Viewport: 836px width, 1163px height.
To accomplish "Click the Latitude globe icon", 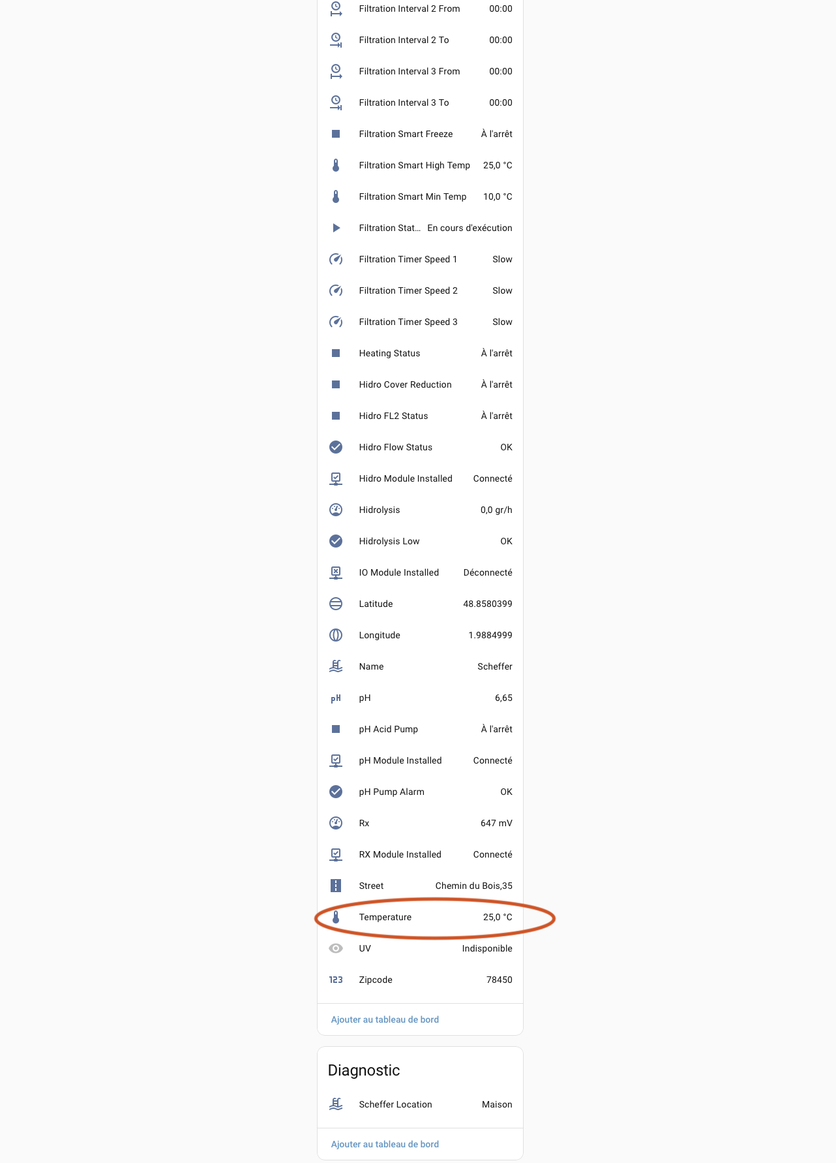I will pyautogui.click(x=336, y=604).
